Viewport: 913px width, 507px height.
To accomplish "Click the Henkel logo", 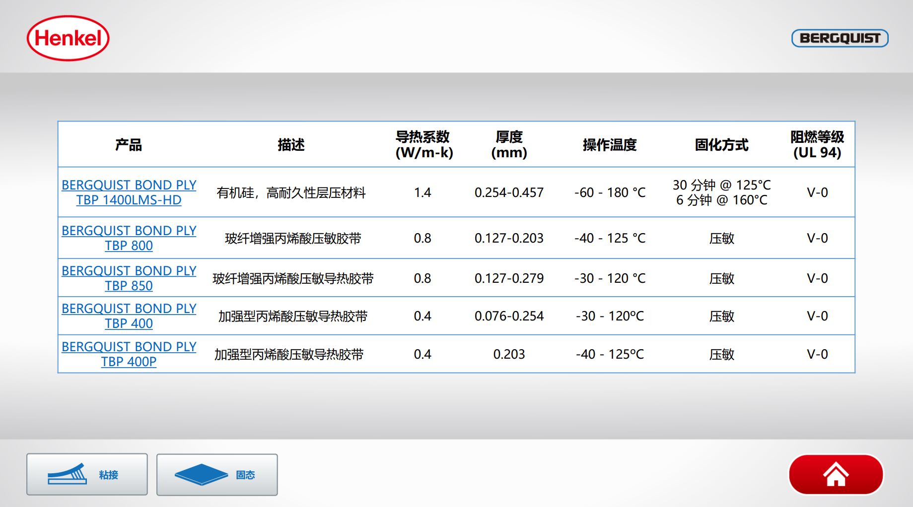I will coord(68,38).
